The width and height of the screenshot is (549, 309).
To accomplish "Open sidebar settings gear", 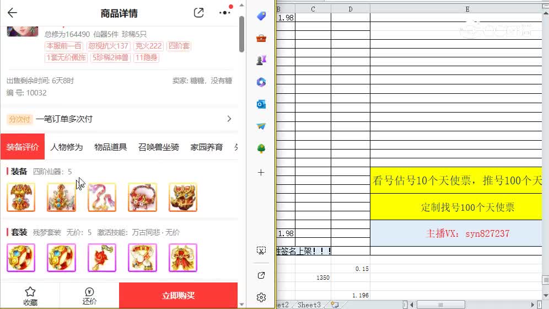I will pyautogui.click(x=261, y=297).
